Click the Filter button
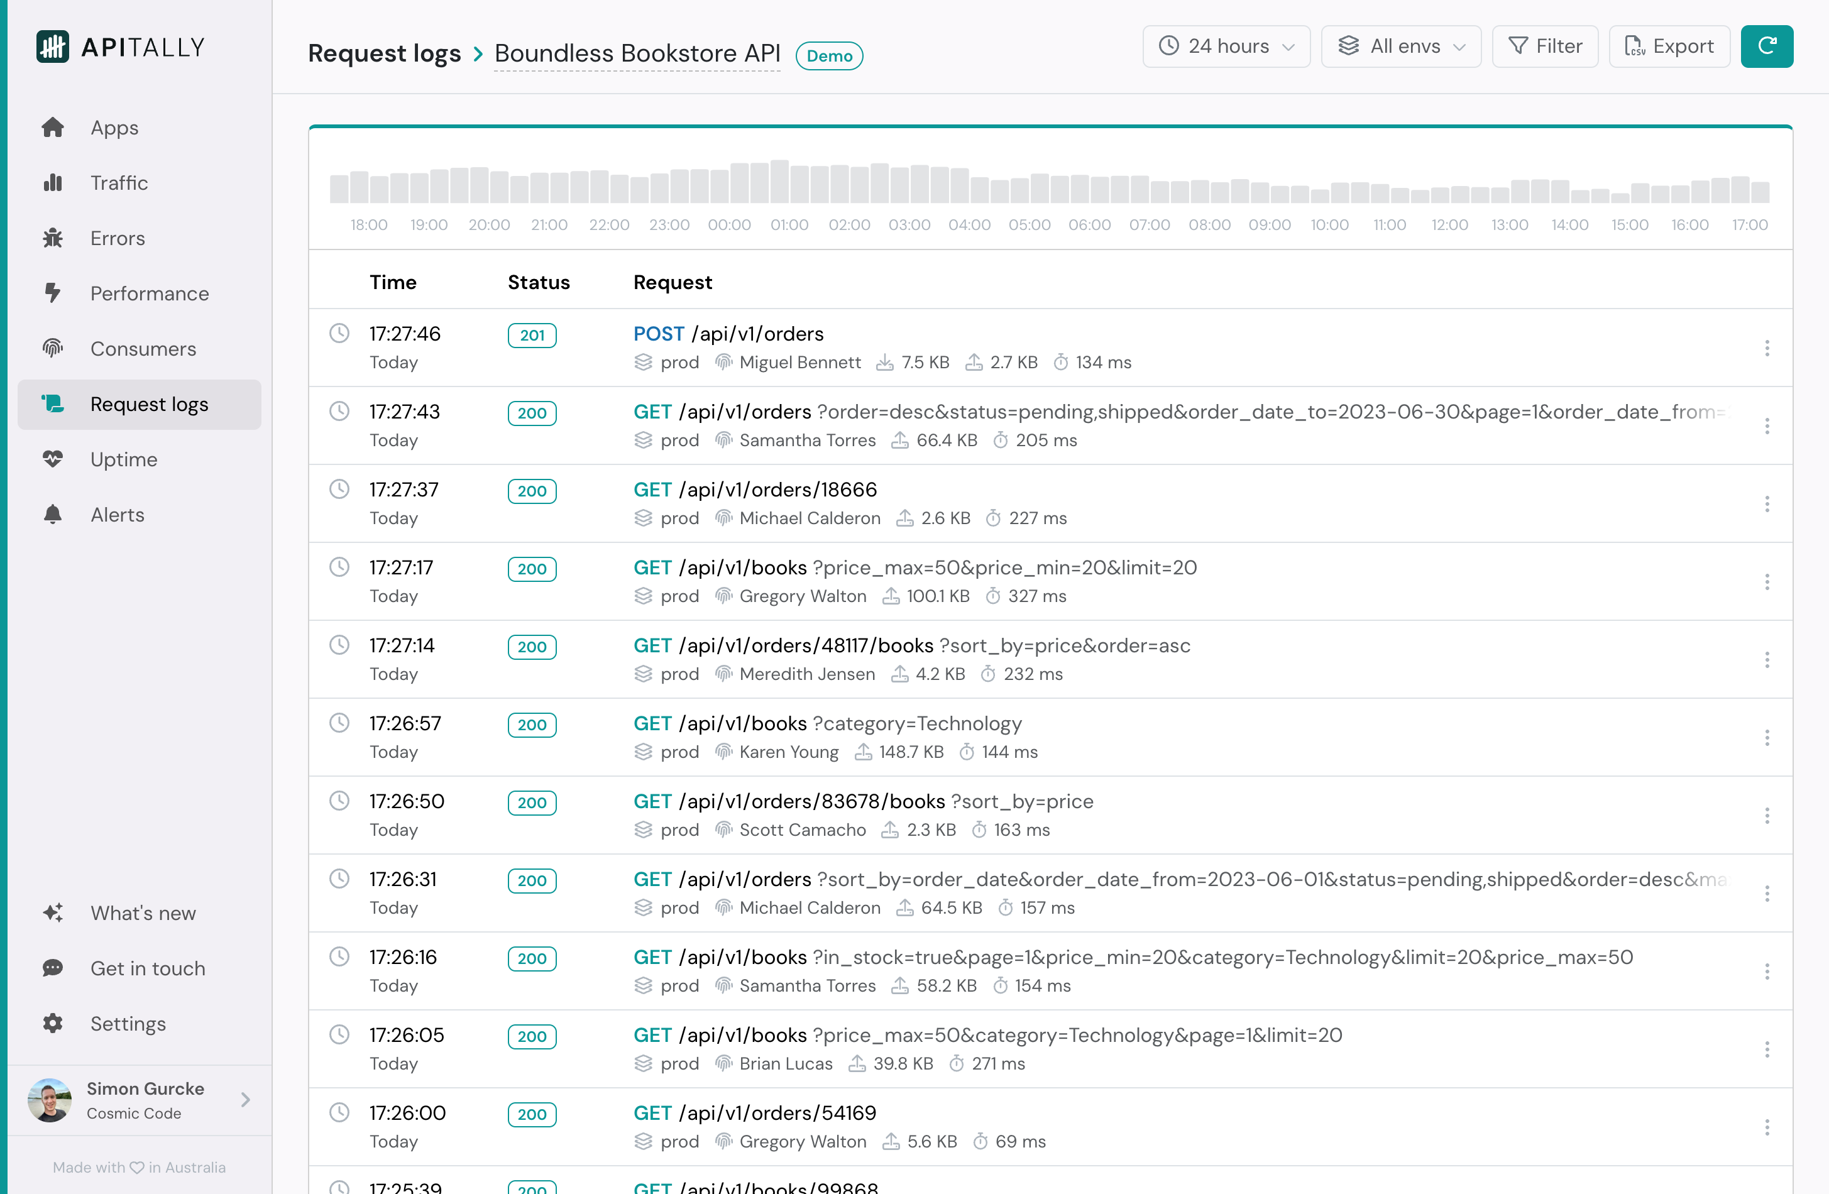The width and height of the screenshot is (1829, 1194). pos(1545,46)
